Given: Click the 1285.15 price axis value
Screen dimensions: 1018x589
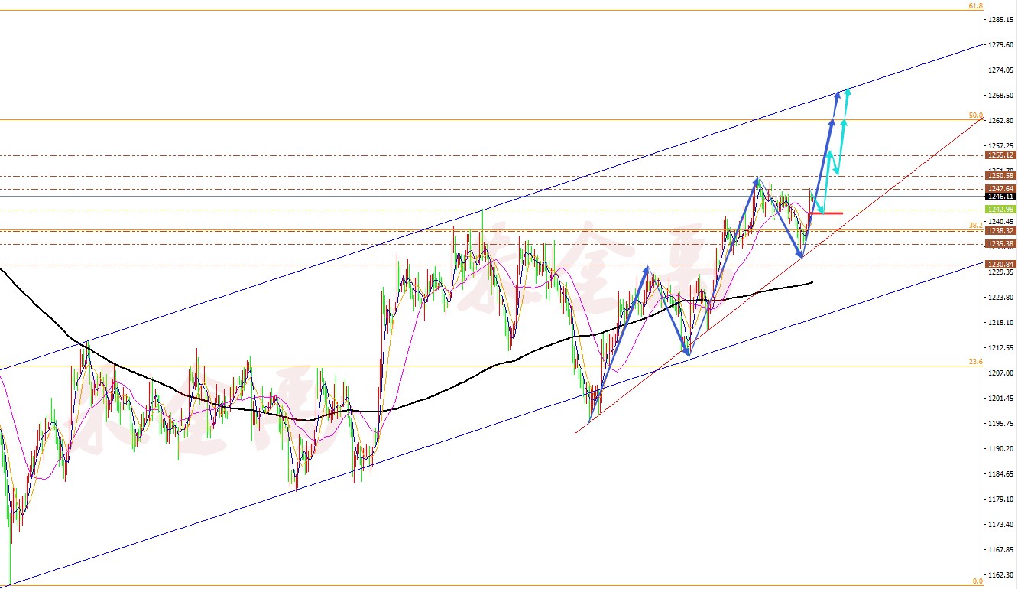Looking at the screenshot, I should click(1000, 19).
